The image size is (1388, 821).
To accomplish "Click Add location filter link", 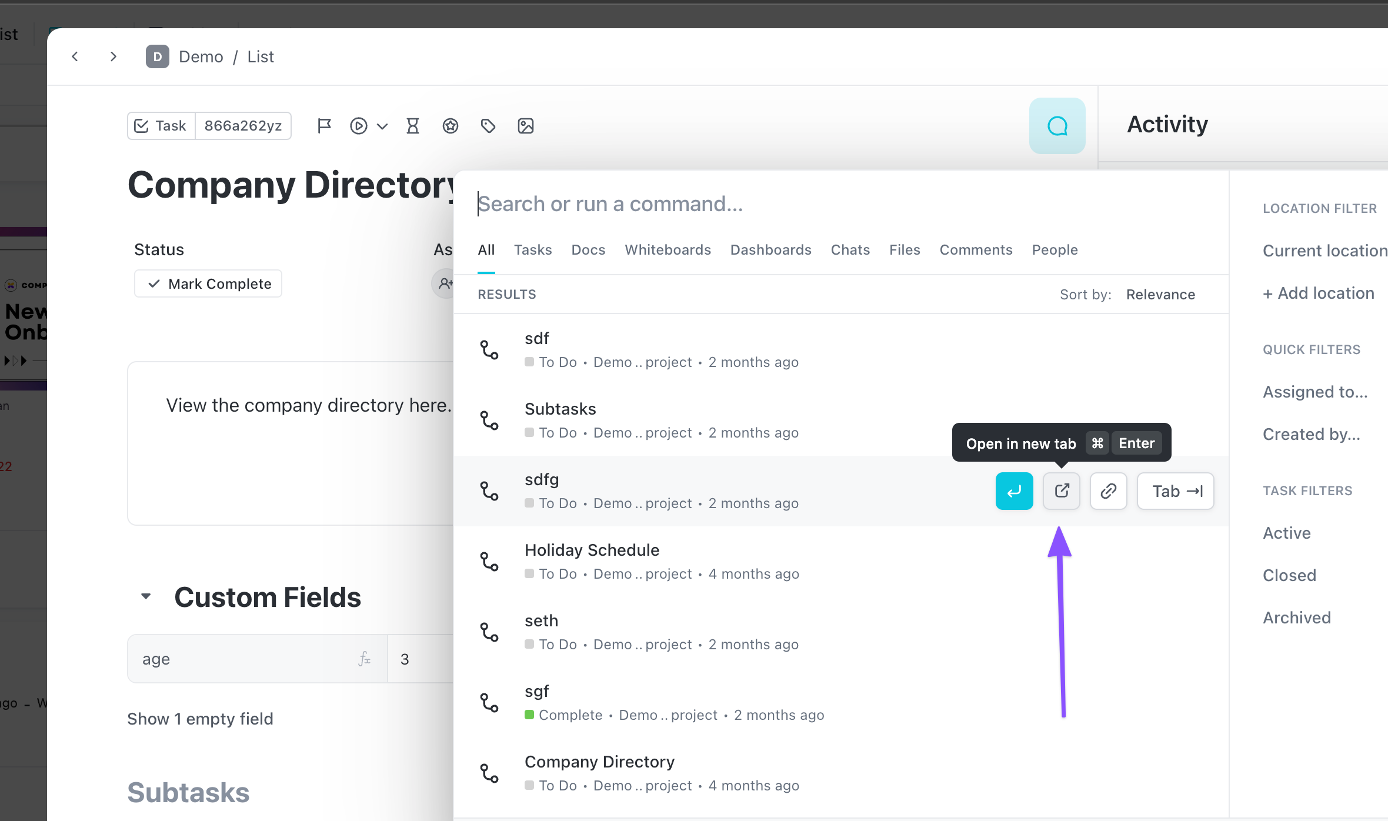I will click(1318, 293).
